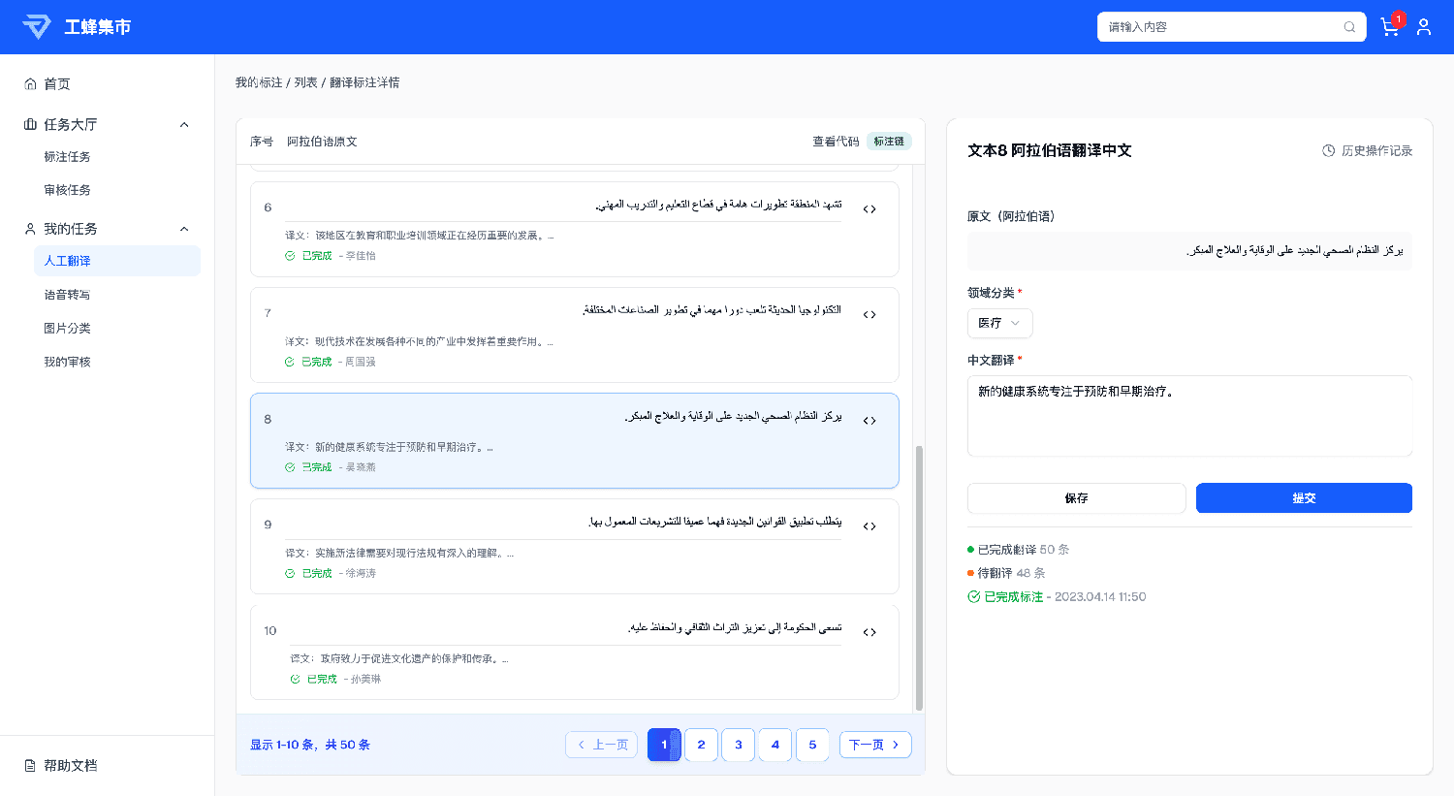
Task: Click the 提交 button
Action: tap(1304, 497)
